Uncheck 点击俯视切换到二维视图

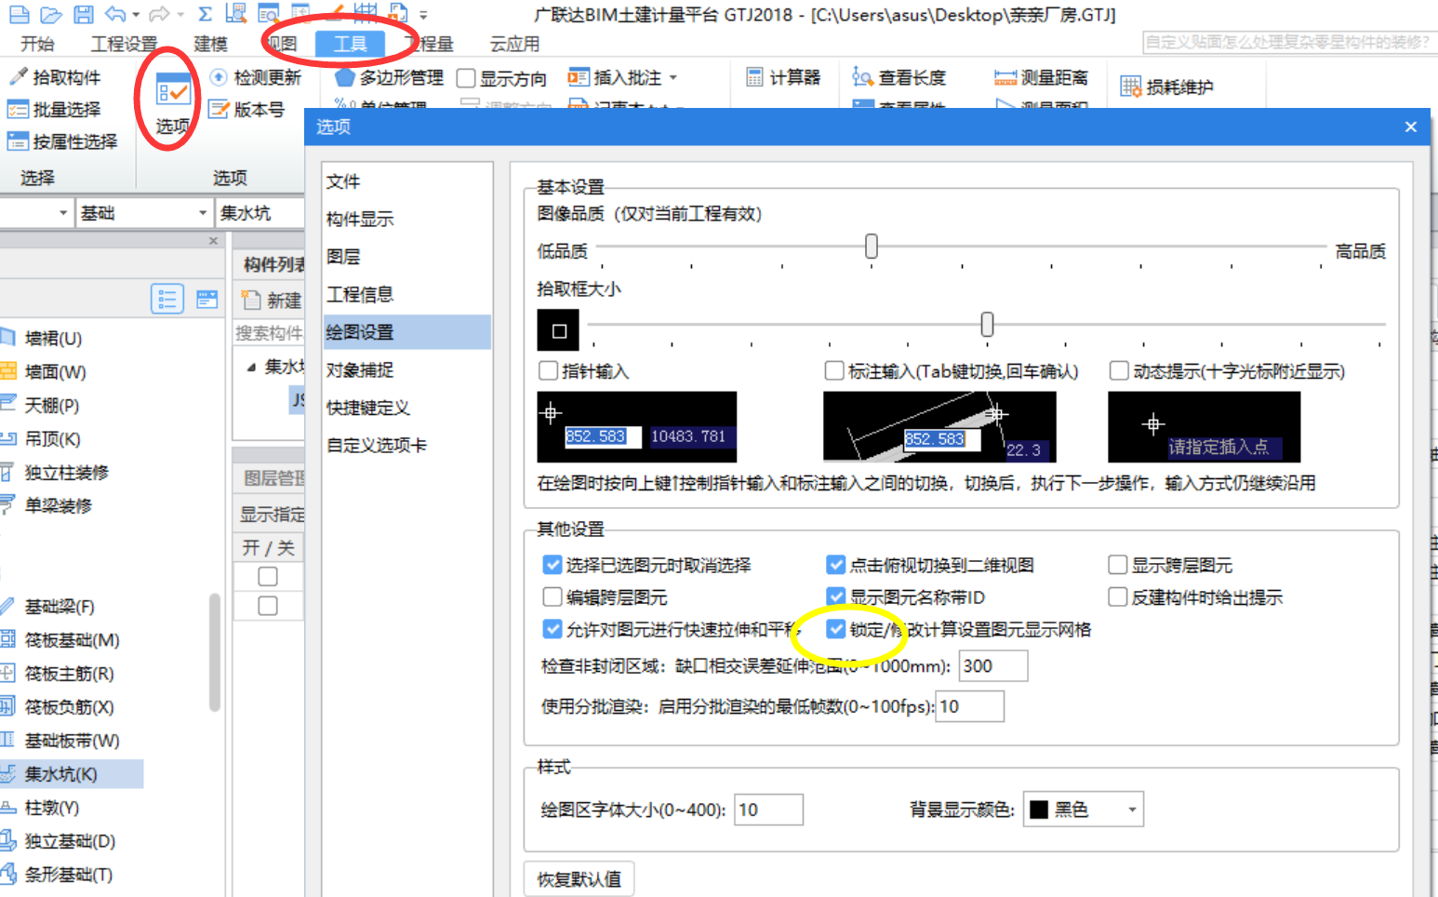(836, 565)
